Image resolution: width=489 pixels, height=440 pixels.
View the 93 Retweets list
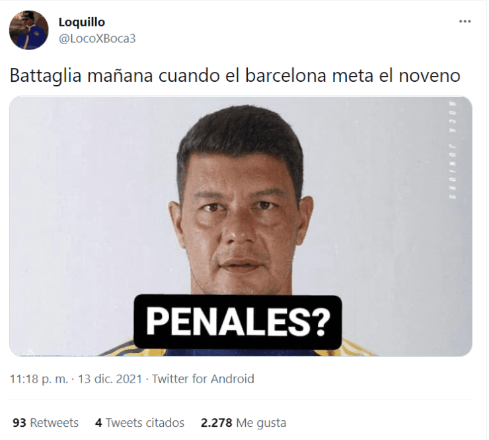pyautogui.click(x=46, y=423)
